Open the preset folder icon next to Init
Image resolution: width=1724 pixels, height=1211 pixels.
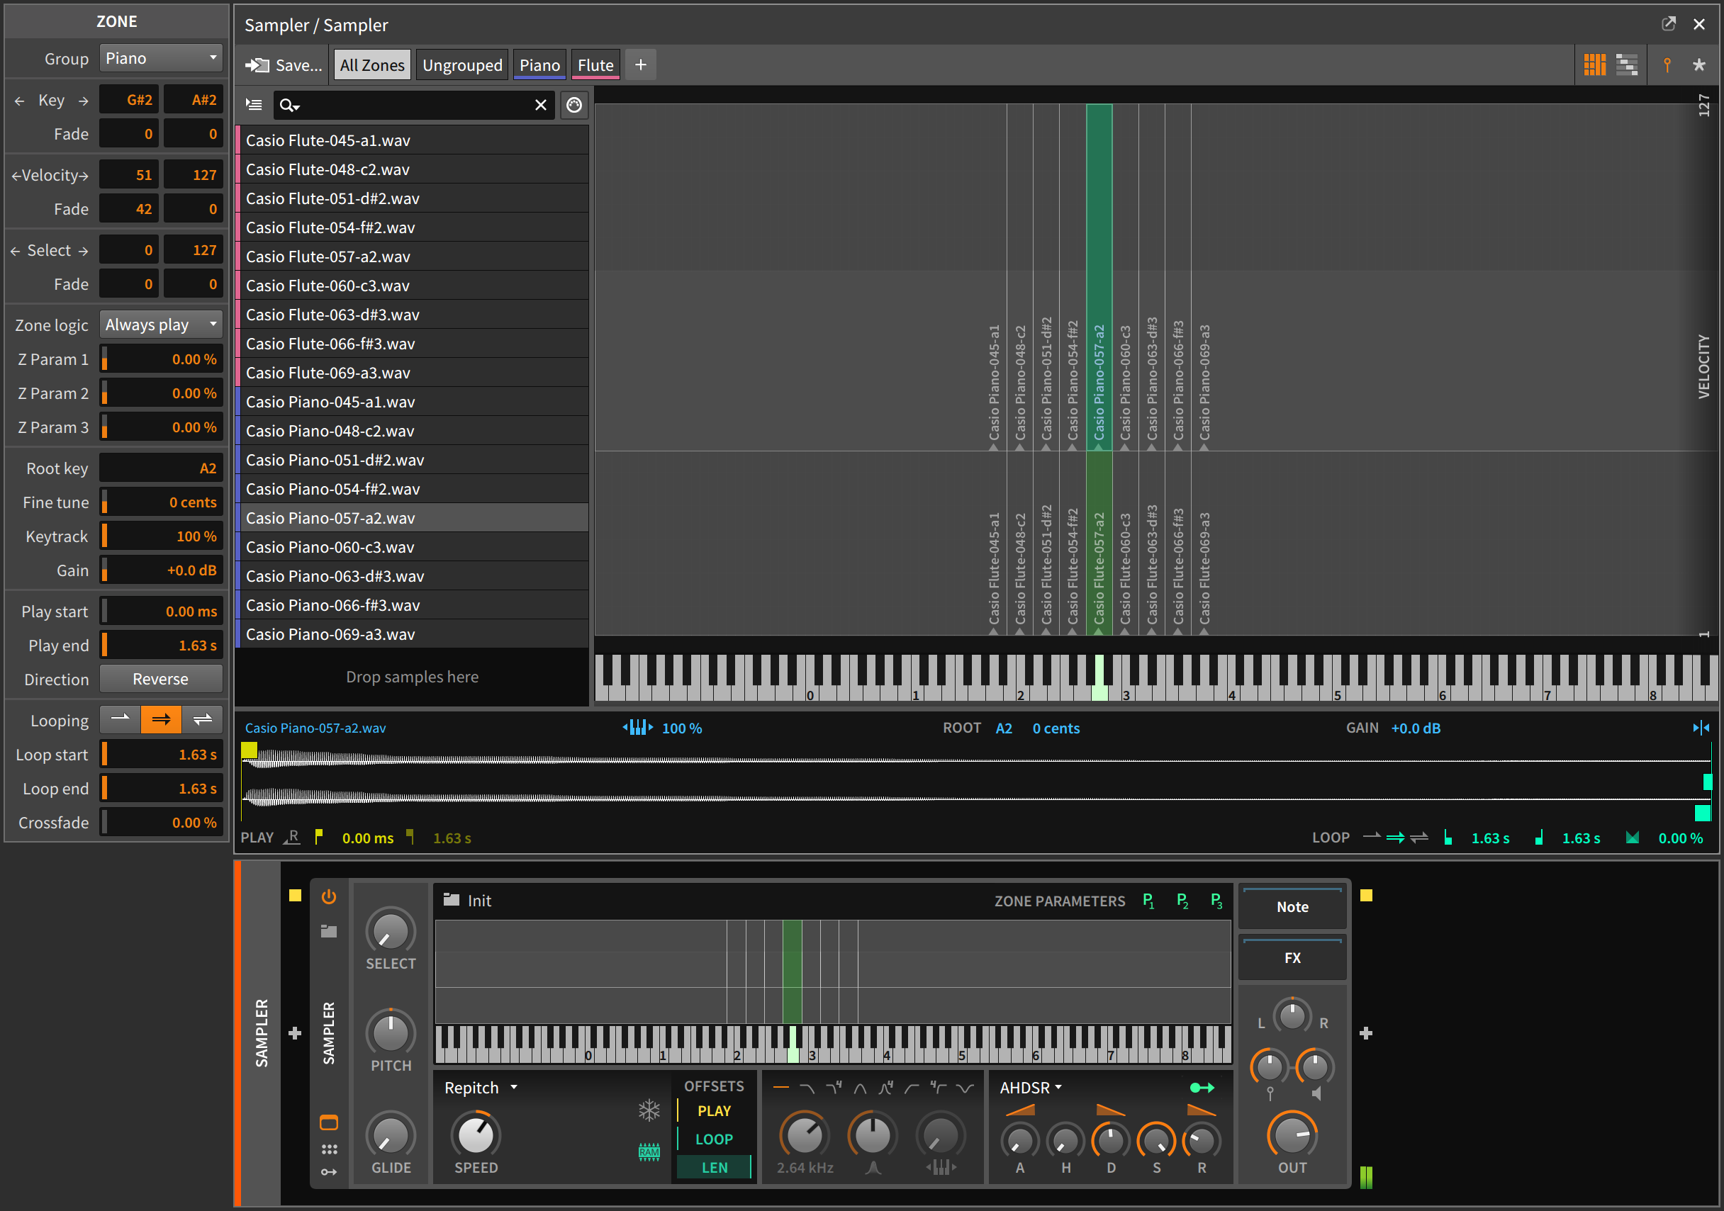click(452, 899)
